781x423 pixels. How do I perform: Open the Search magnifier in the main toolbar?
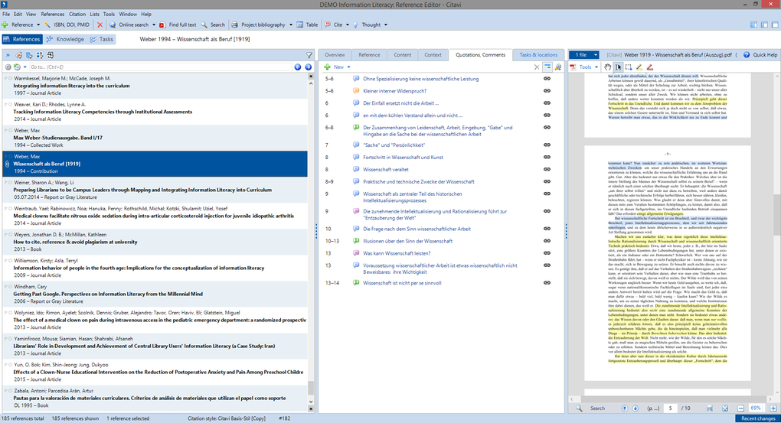[x=204, y=24]
